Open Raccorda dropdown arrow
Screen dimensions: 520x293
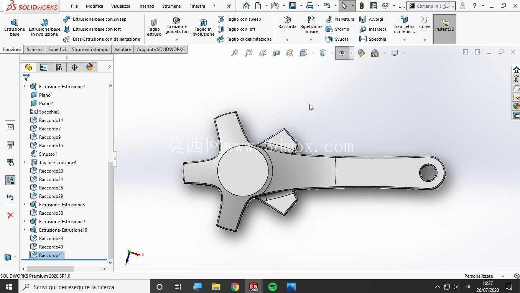point(287,40)
